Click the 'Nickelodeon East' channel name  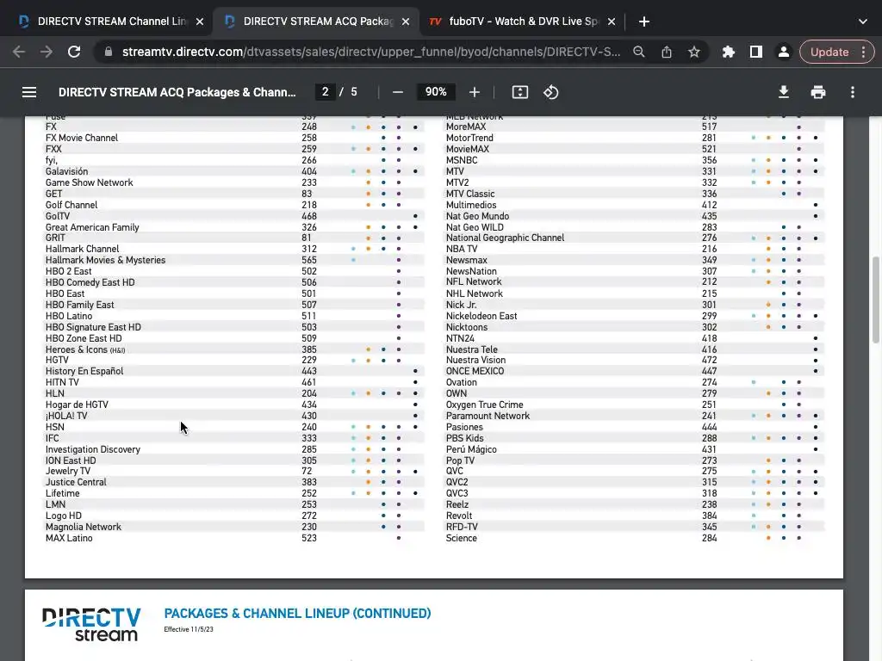tap(481, 316)
